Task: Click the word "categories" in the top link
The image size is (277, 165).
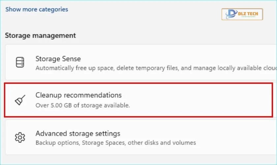Action: (x=53, y=9)
